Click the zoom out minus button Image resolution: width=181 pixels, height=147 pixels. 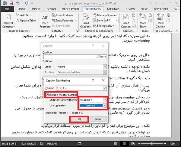(x=139, y=144)
